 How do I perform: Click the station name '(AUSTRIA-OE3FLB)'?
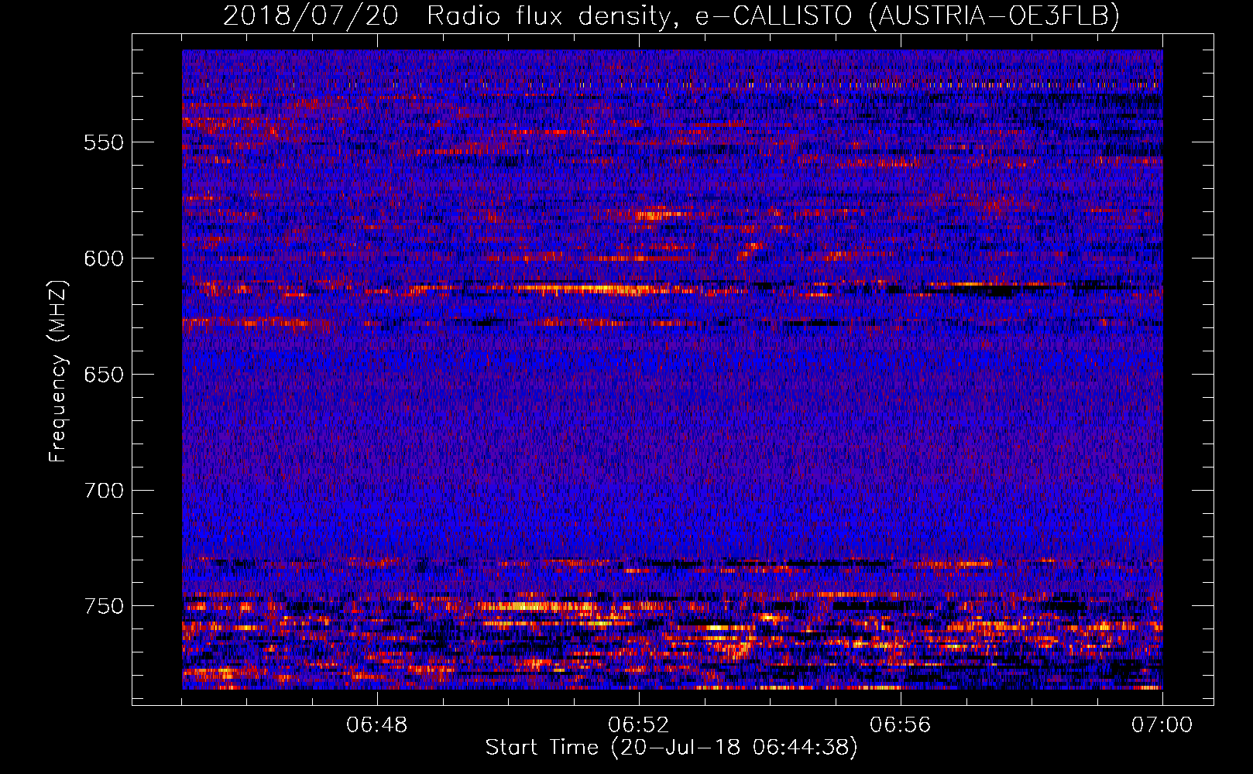point(994,15)
